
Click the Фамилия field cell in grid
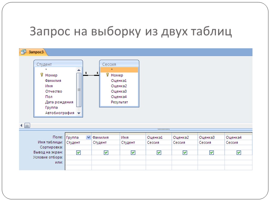(x=106, y=137)
